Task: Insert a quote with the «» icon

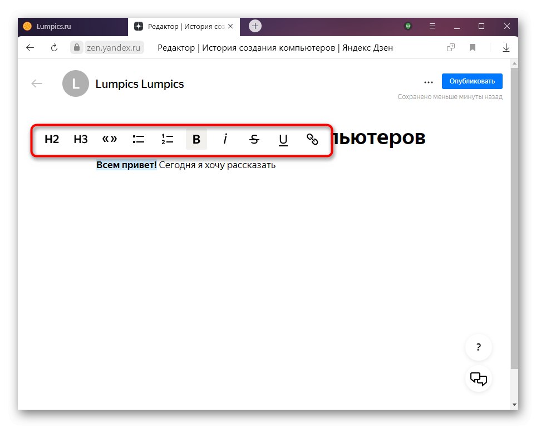Action: [x=109, y=140]
